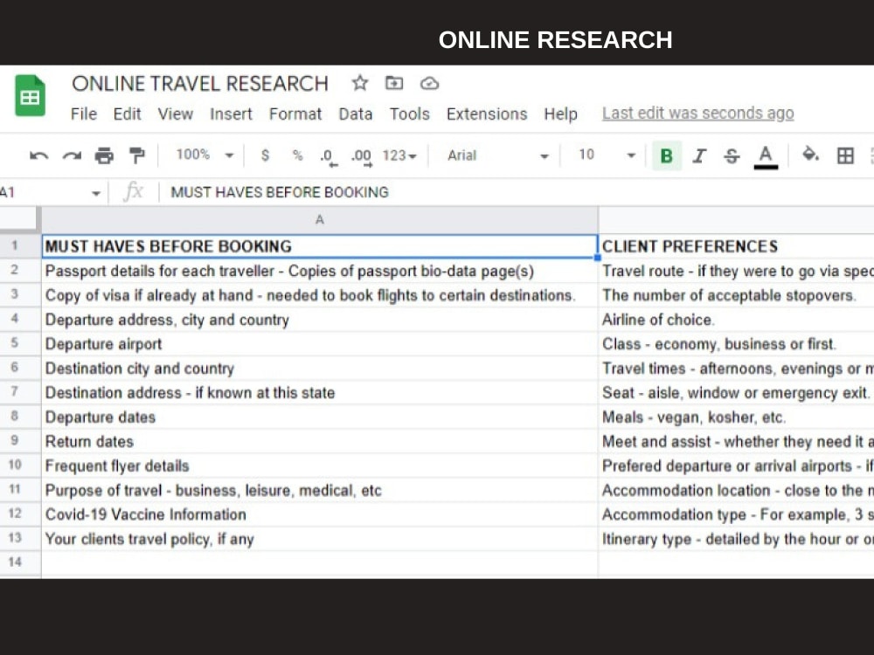This screenshot has height=655, width=874.
Task: Open the font size 10 dropdown
Action: (x=607, y=155)
